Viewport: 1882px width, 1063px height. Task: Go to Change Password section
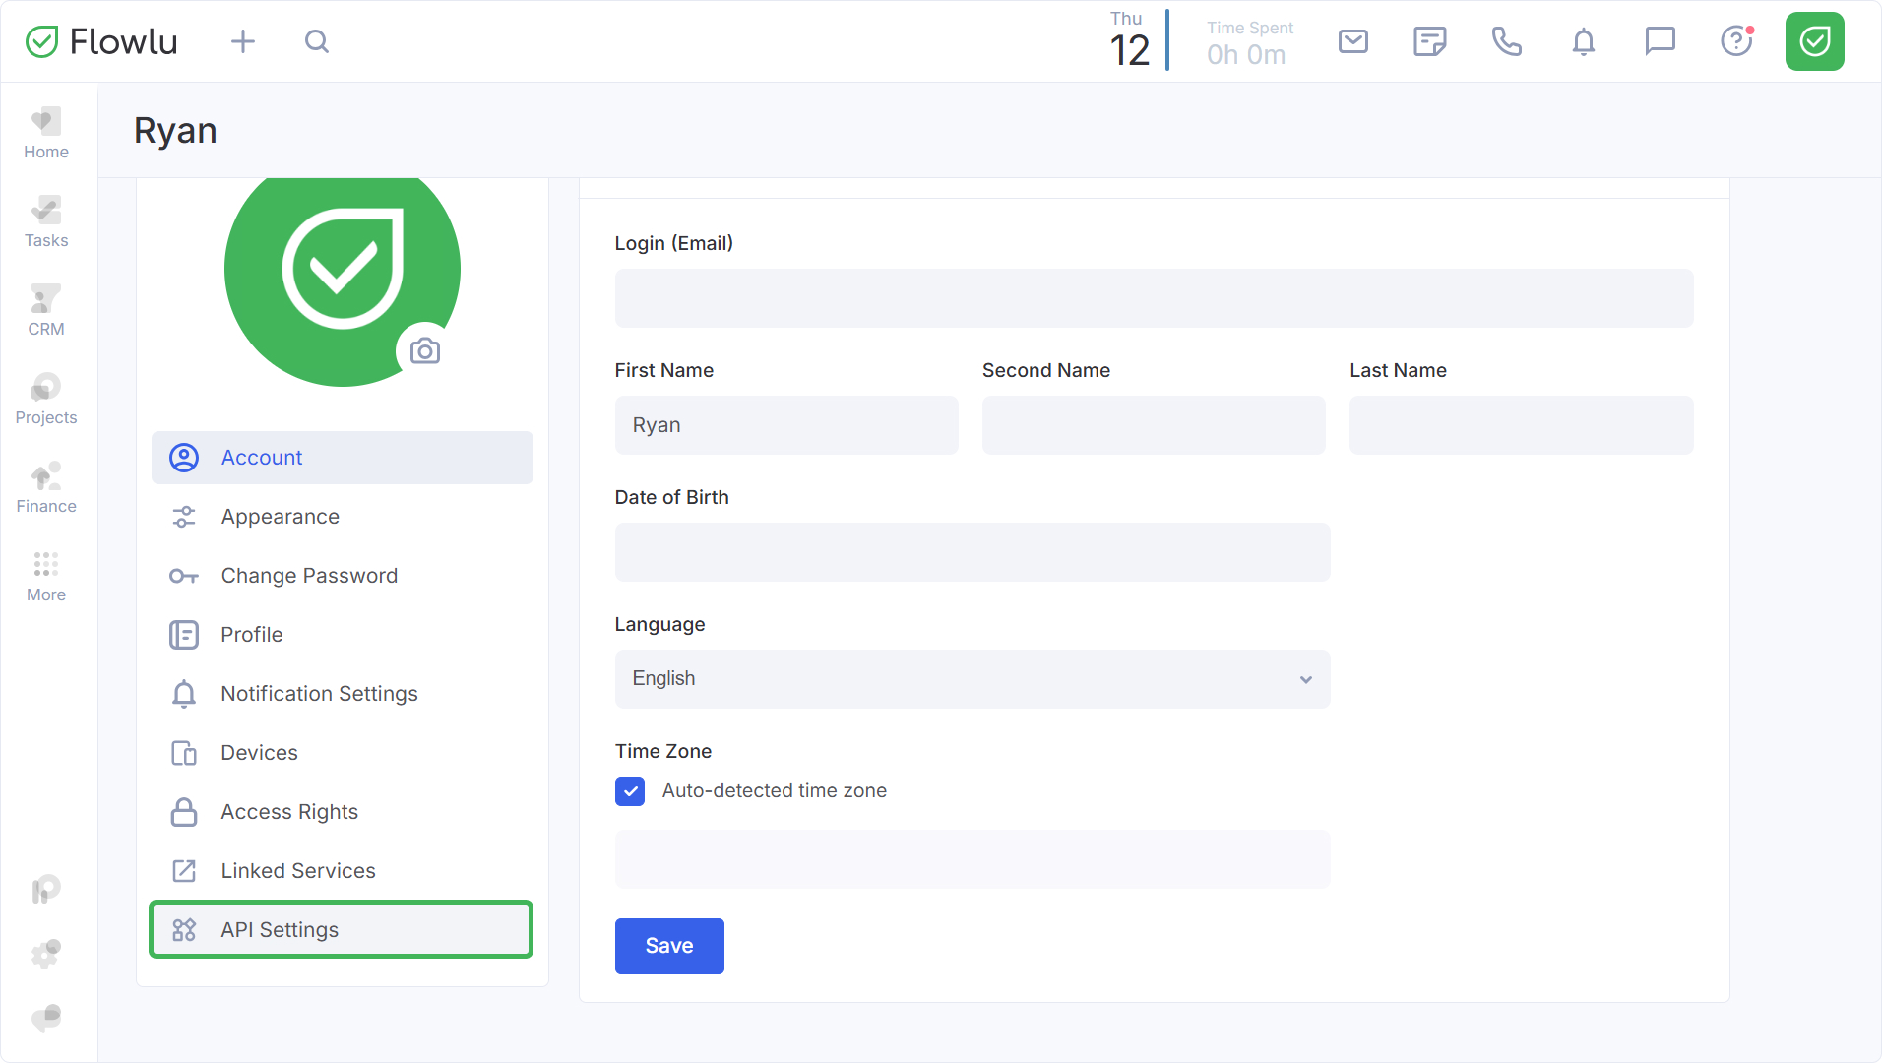click(309, 576)
